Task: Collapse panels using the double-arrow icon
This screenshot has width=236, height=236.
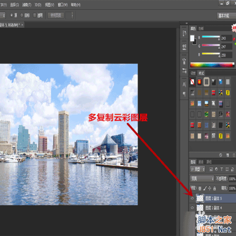Action: (x=186, y=23)
